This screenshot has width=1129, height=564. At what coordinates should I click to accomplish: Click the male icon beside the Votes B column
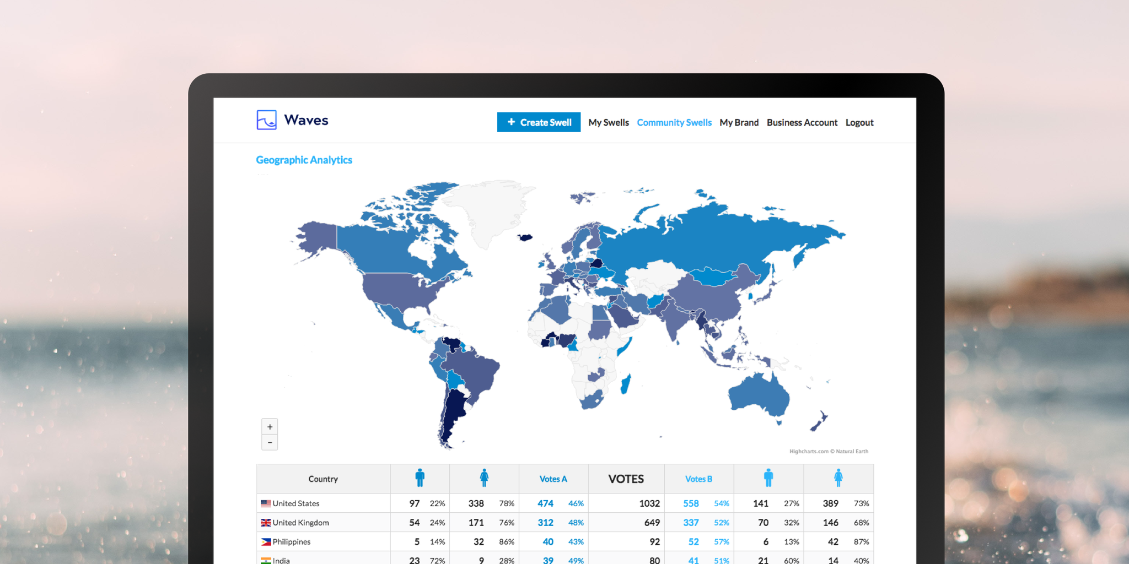[768, 479]
